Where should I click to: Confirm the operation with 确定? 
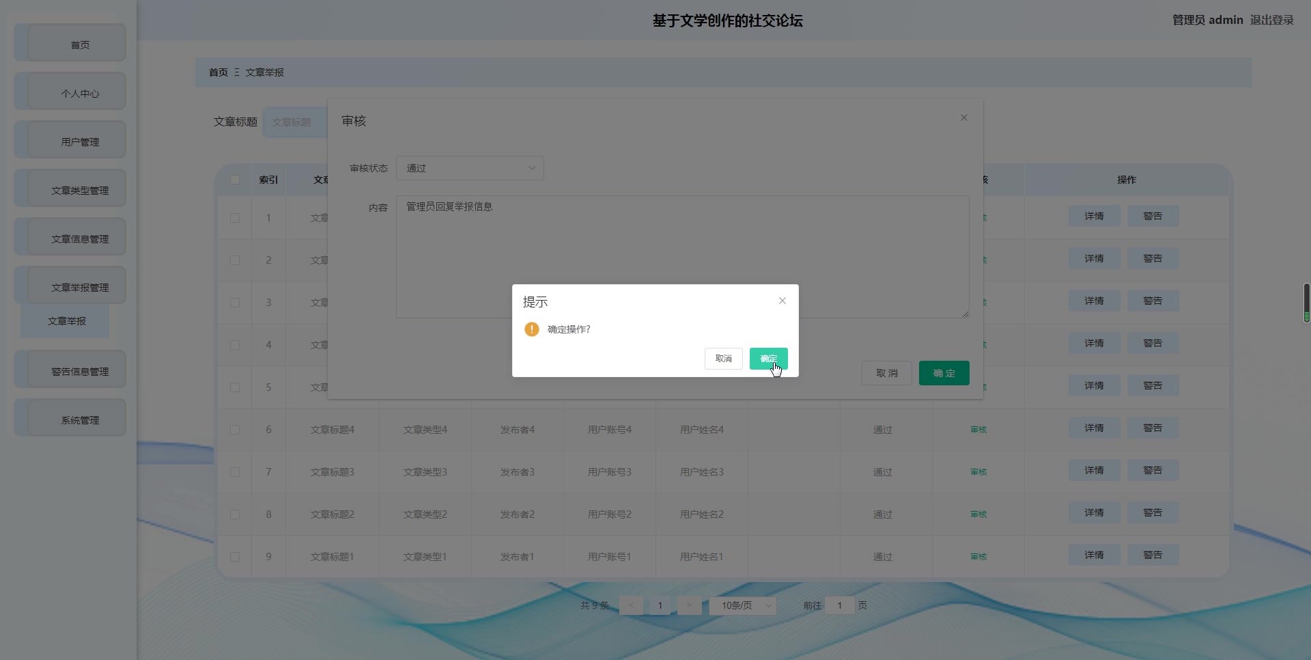pos(768,358)
